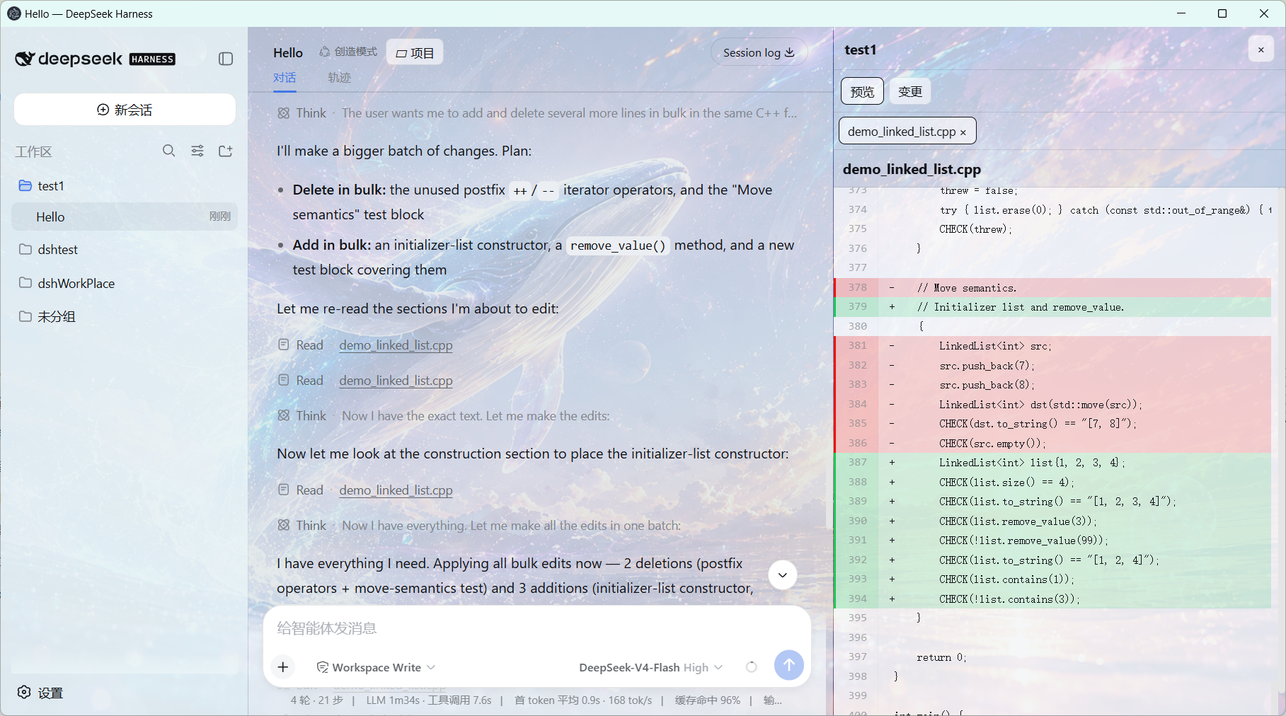Click the 4 轮 · 21 步 status entry
Image resolution: width=1286 pixels, height=716 pixels.
pos(316,700)
